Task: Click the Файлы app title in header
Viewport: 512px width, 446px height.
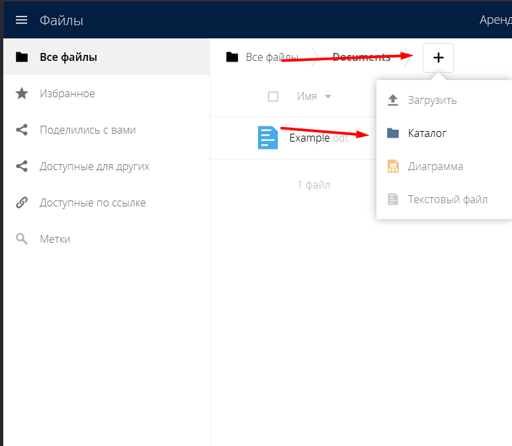Action: coord(62,21)
